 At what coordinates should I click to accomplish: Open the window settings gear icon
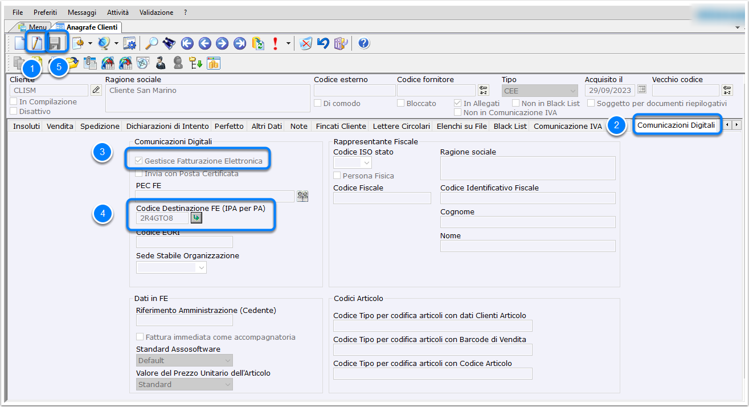point(129,43)
